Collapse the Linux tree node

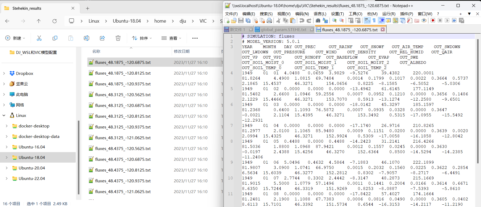pos(4,115)
